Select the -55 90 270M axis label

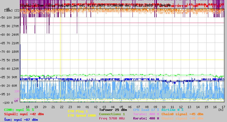[x=10, y=26]
